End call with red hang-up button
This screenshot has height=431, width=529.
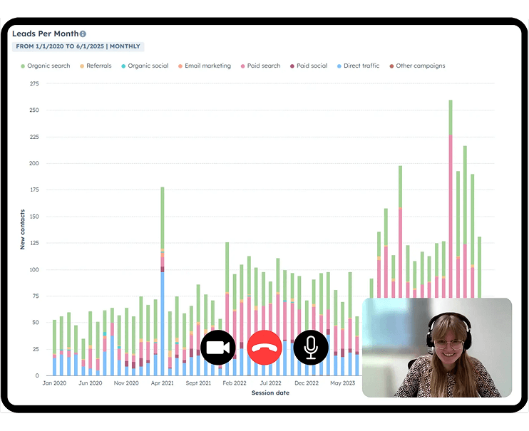(264, 348)
